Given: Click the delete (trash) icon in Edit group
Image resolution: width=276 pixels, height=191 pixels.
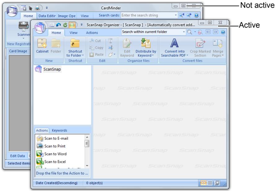Looking at the screenshot, I should point(110,41).
